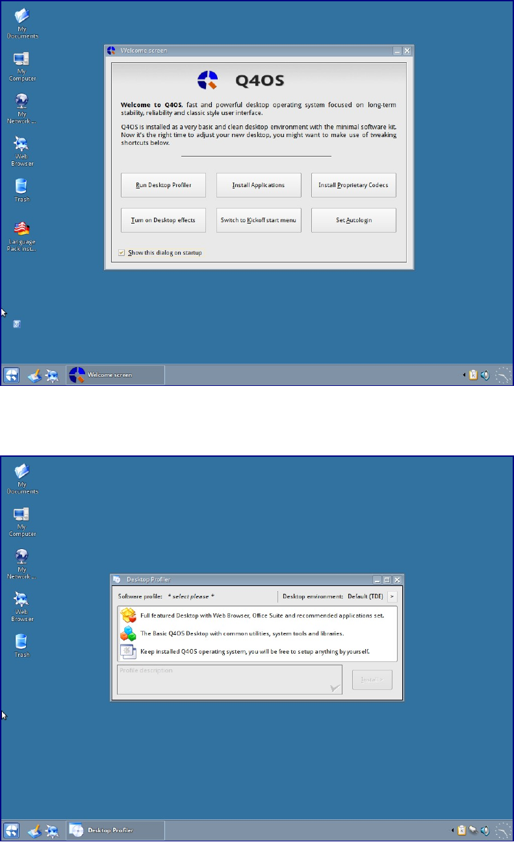Launch Web Browser icon on the Welcome screen desktop
This screenshot has height=842, width=514.
click(22, 151)
